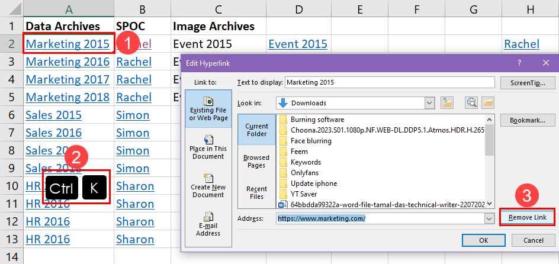Confirm with the OK button

point(483,240)
